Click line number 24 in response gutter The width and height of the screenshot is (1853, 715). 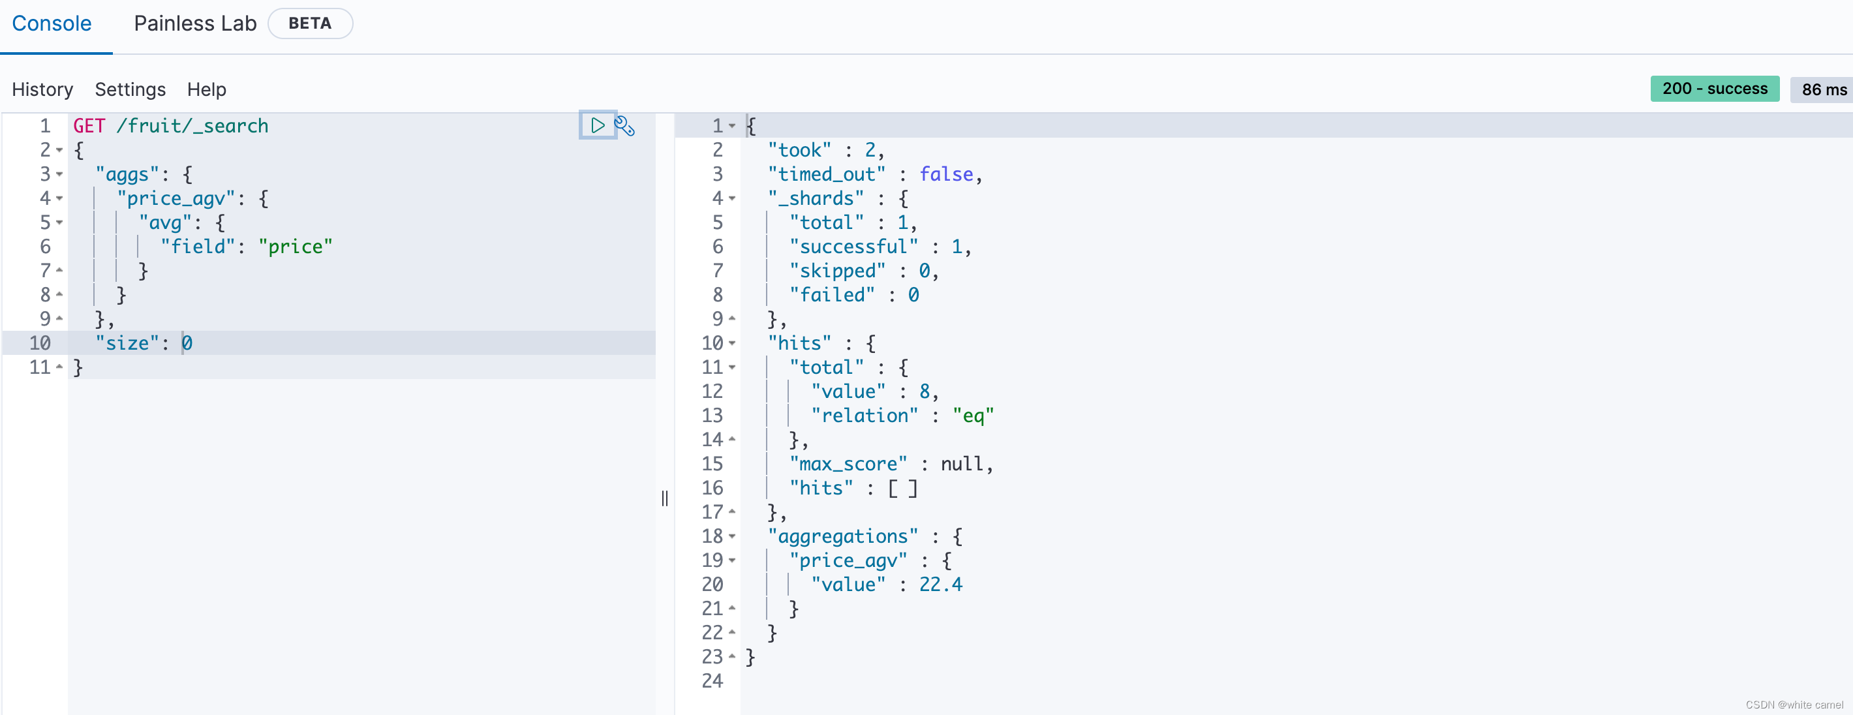tap(712, 681)
